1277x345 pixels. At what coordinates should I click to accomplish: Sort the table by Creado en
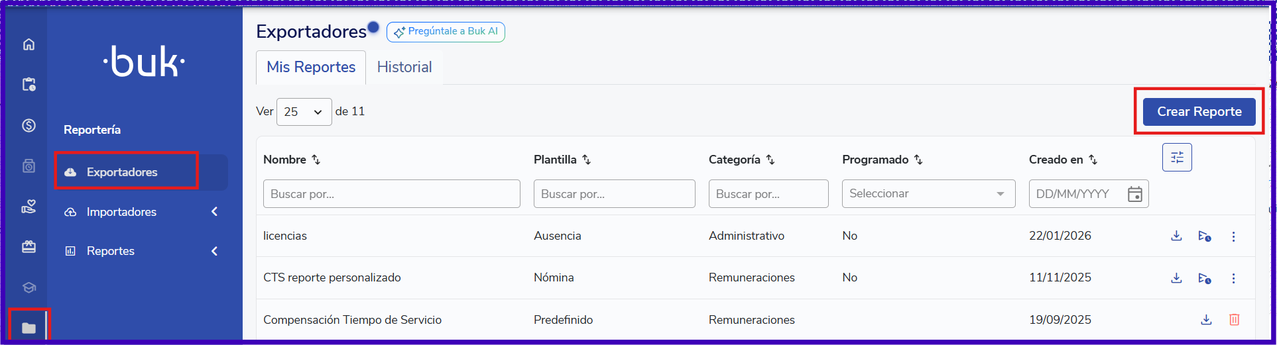pyautogui.click(x=1093, y=160)
